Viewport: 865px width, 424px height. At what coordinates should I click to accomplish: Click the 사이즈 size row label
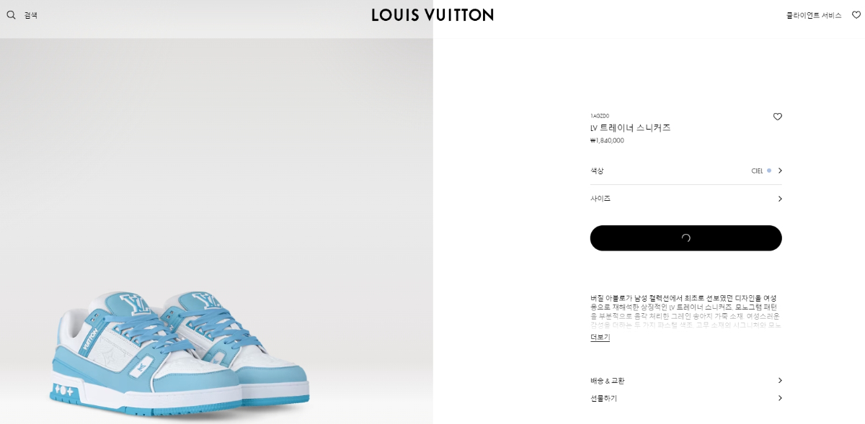pyautogui.click(x=600, y=199)
